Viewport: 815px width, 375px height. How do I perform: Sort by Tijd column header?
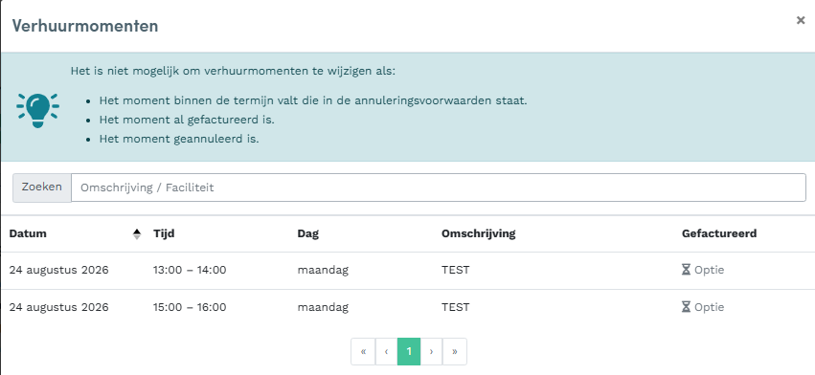pyautogui.click(x=164, y=233)
